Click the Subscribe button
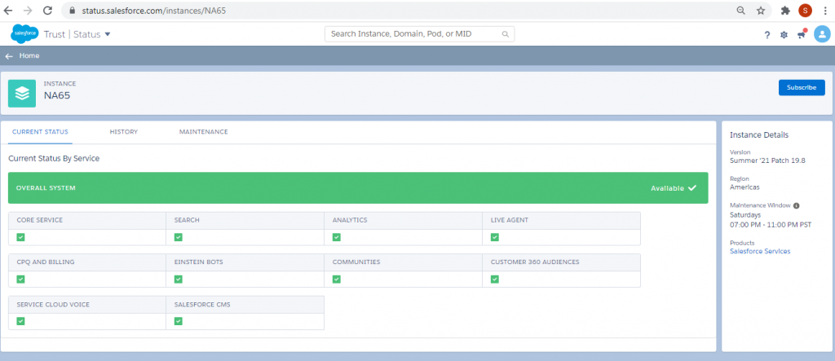Image resolution: width=835 pixels, height=361 pixels. [802, 87]
